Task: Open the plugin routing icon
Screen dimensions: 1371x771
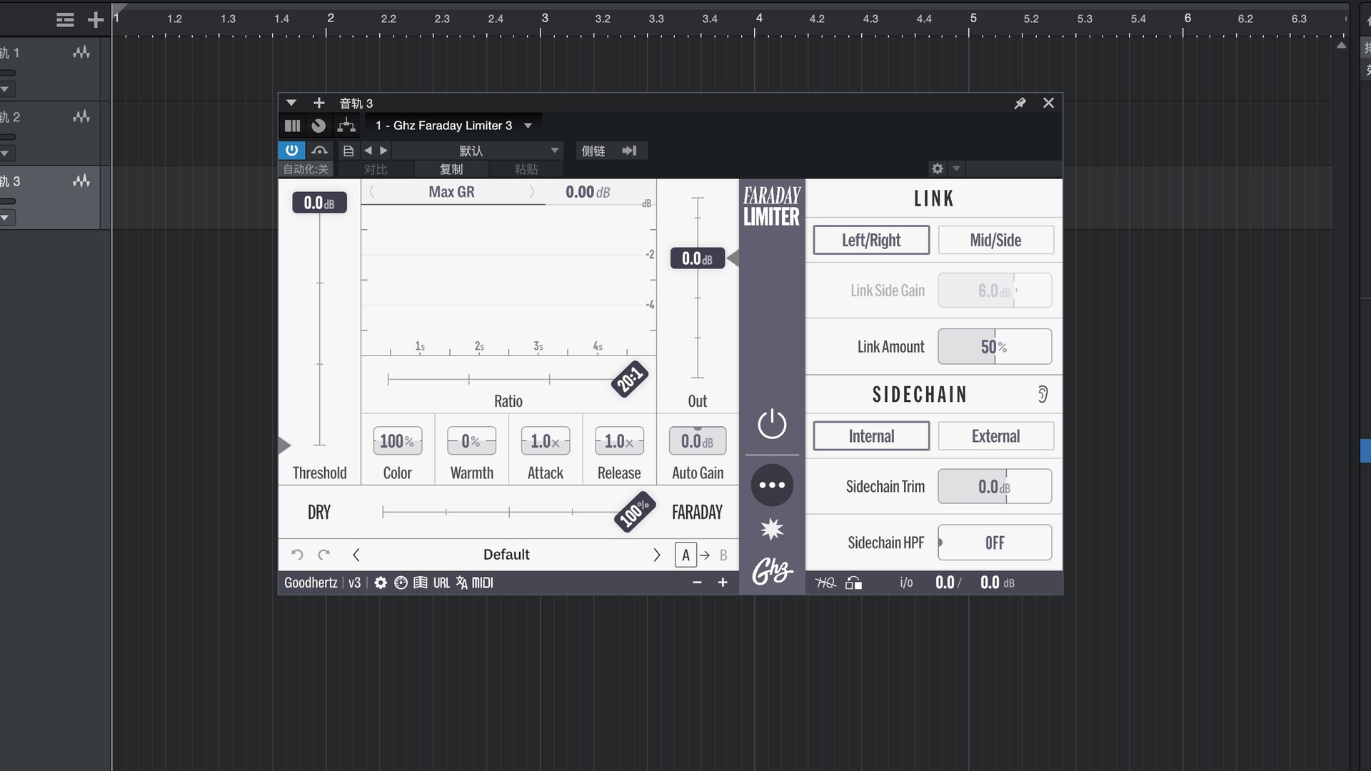Action: coord(346,126)
